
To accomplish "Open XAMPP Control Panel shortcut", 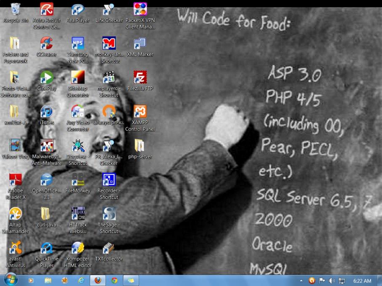I will click(x=140, y=111).
